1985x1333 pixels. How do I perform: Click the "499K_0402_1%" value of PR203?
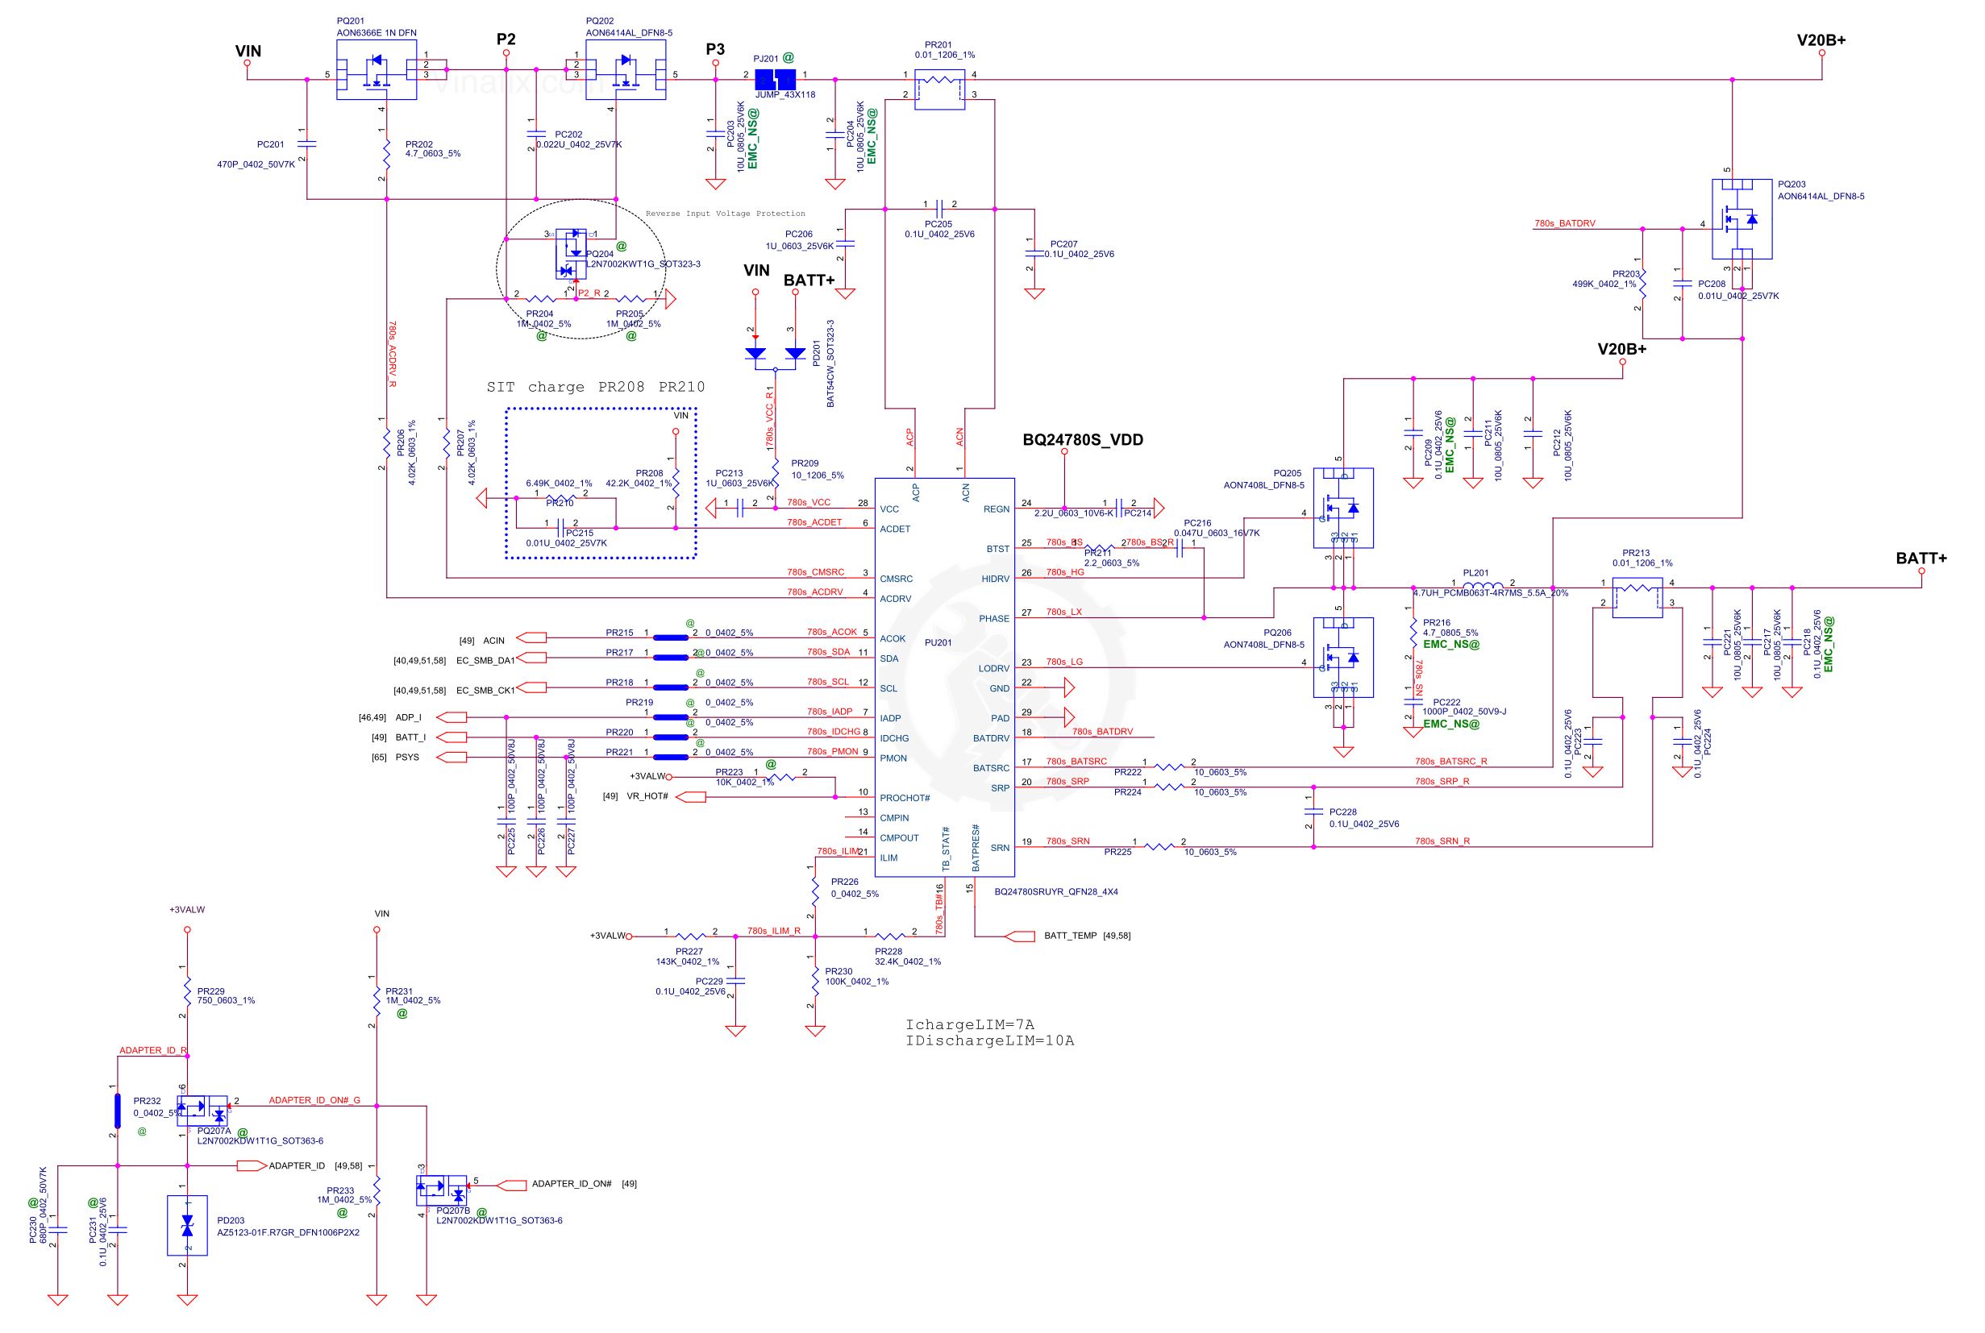[1604, 284]
